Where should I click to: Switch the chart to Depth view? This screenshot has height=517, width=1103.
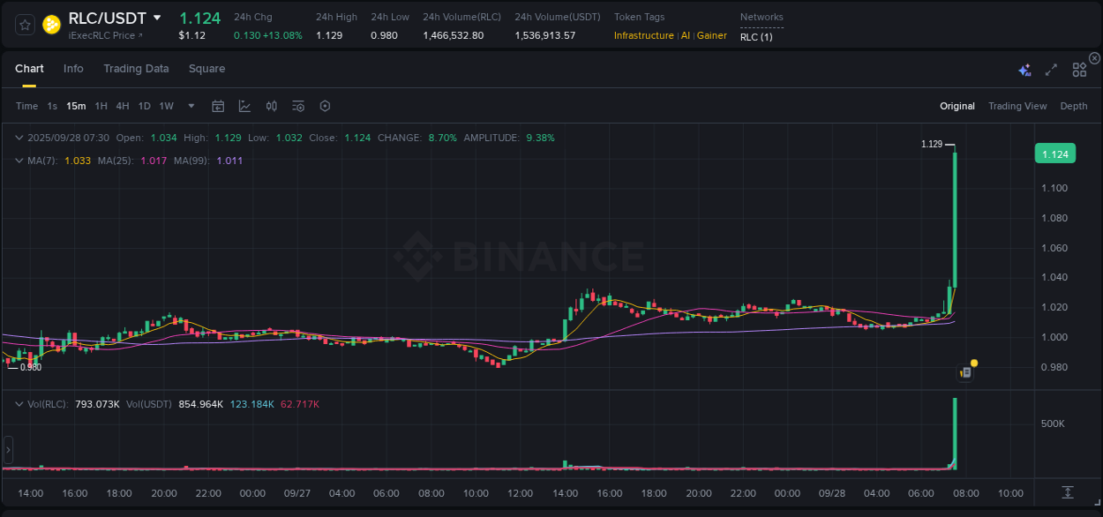pyautogui.click(x=1073, y=106)
